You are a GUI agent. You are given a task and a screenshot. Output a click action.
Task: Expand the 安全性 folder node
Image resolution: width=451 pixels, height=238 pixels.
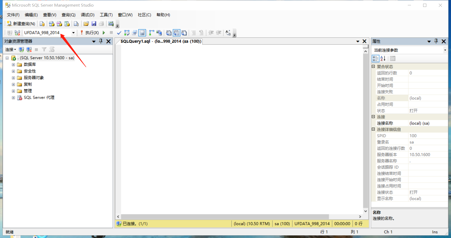point(13,71)
